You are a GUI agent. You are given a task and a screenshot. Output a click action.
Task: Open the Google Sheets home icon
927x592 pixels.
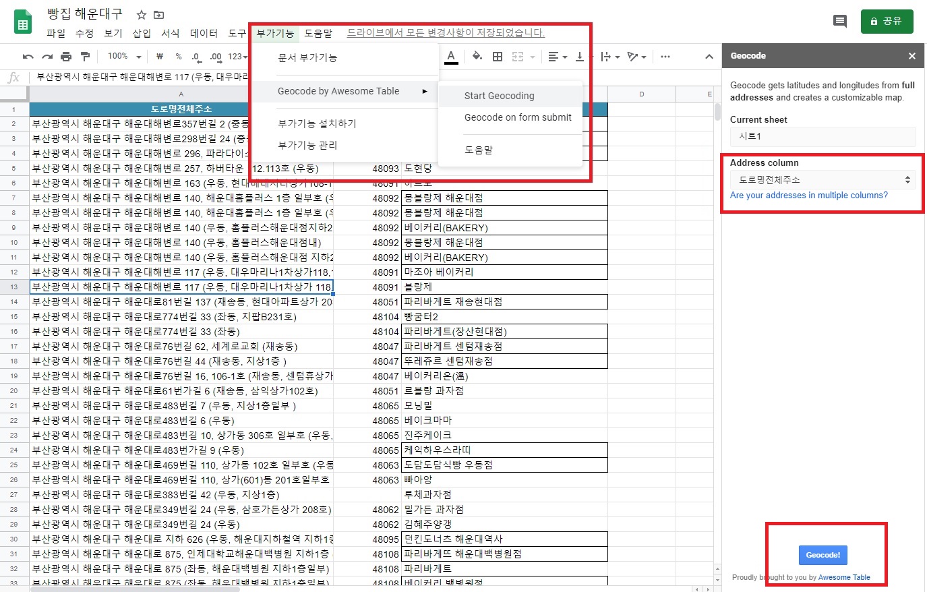[24, 22]
